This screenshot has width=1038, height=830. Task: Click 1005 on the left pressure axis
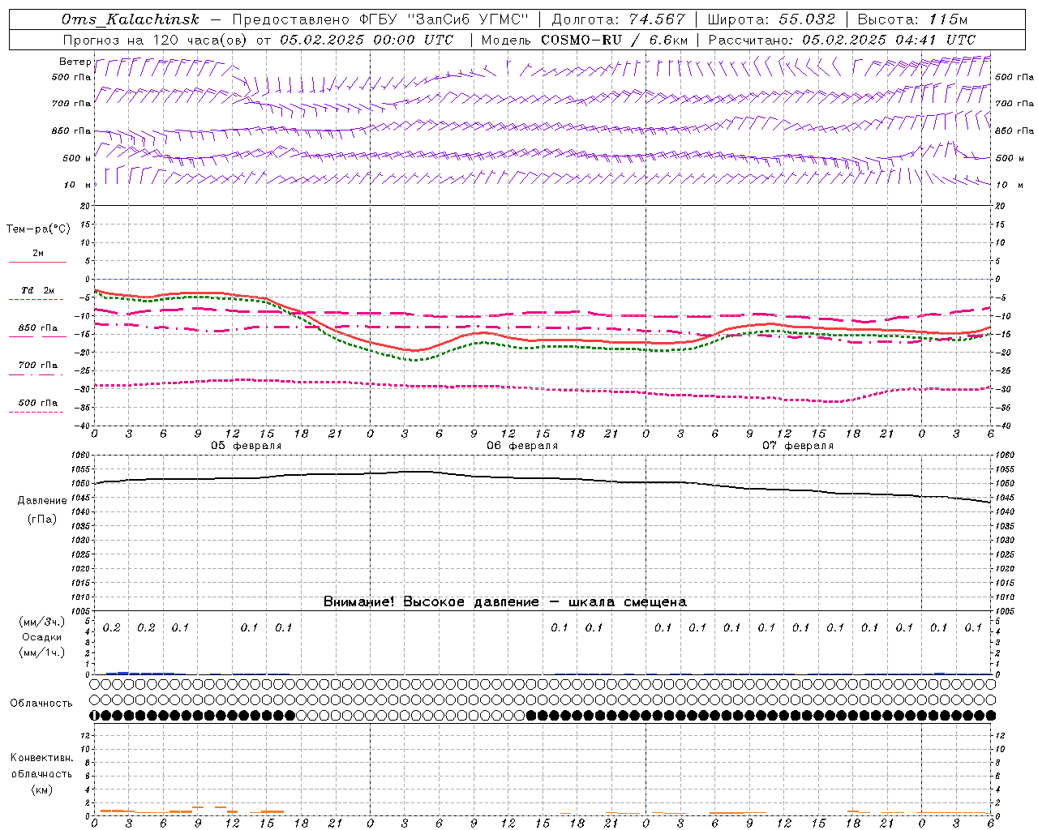[79, 610]
